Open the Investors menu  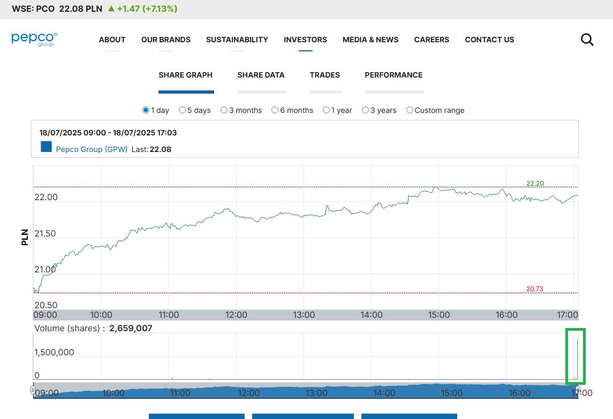(305, 40)
